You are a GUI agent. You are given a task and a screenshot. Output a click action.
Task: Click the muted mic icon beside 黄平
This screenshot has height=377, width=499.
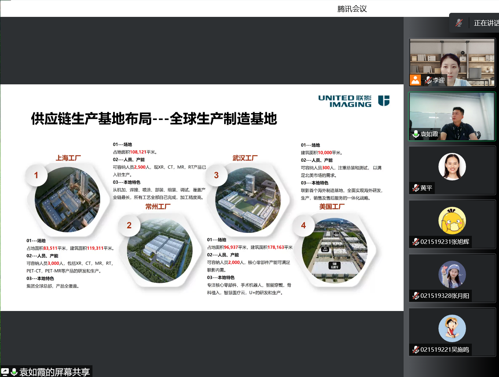[416, 188]
